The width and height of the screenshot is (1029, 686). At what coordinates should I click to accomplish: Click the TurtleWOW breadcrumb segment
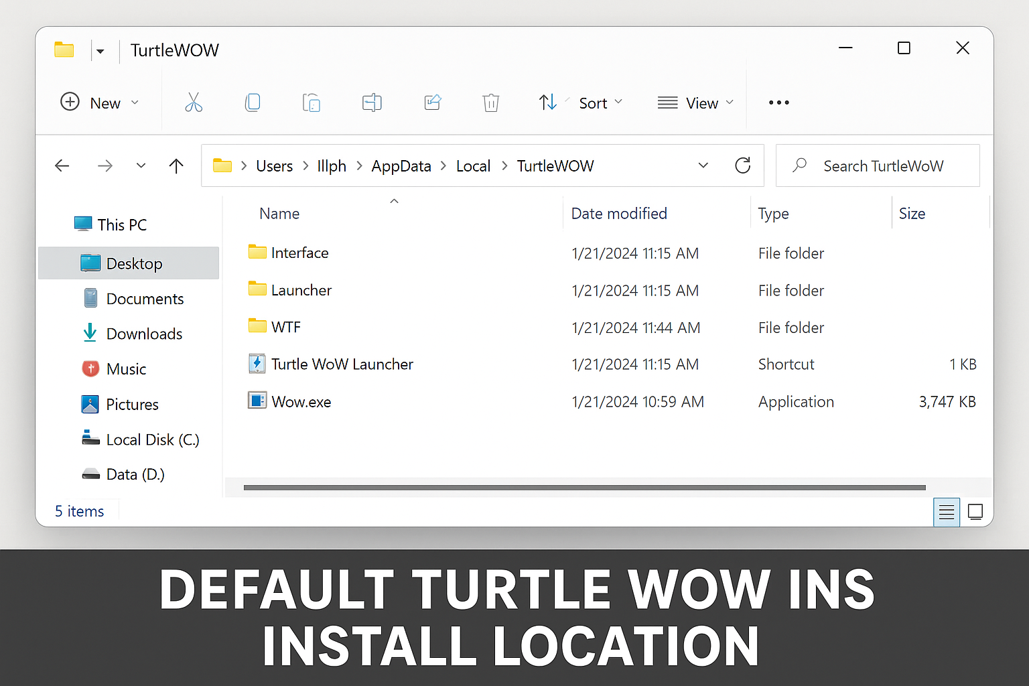point(555,166)
